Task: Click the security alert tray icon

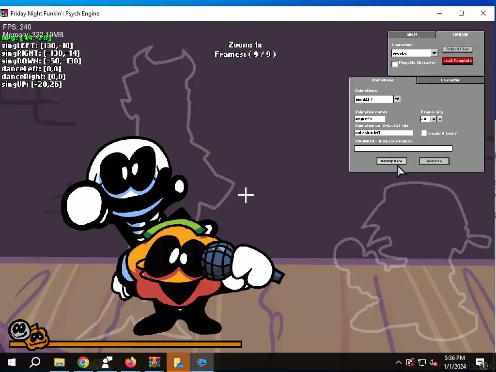Action: click(x=410, y=362)
